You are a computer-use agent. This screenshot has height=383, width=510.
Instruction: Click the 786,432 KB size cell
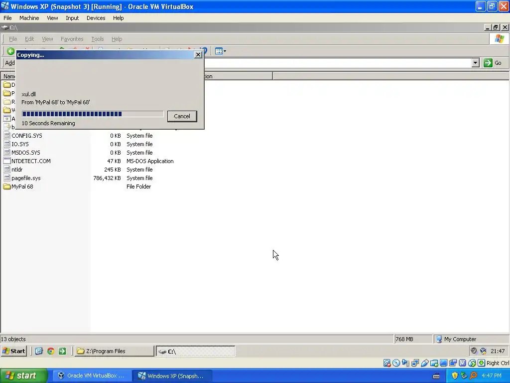[x=107, y=178]
